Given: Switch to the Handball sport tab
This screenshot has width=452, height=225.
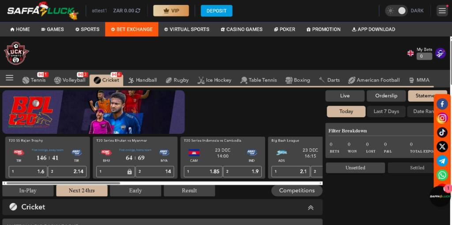Looking at the screenshot, I should click(x=142, y=80).
